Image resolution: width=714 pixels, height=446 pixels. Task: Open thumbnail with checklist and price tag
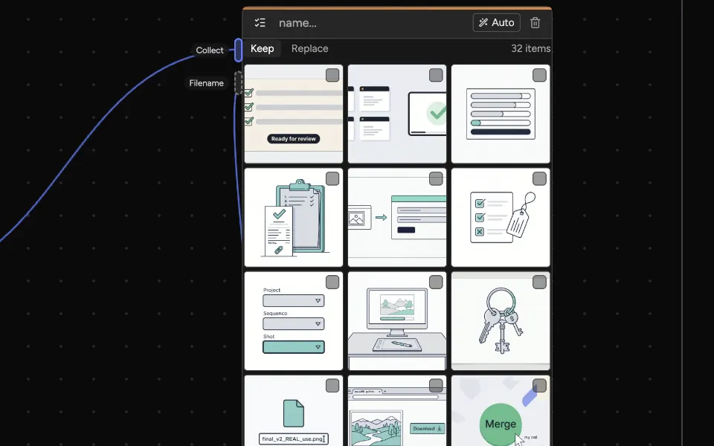click(501, 218)
